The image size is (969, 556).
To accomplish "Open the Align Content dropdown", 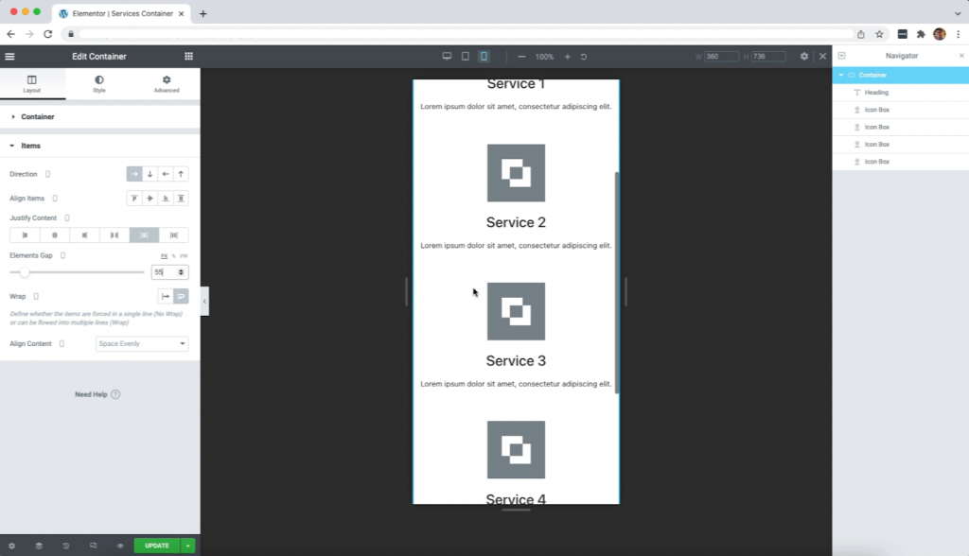I will (142, 344).
